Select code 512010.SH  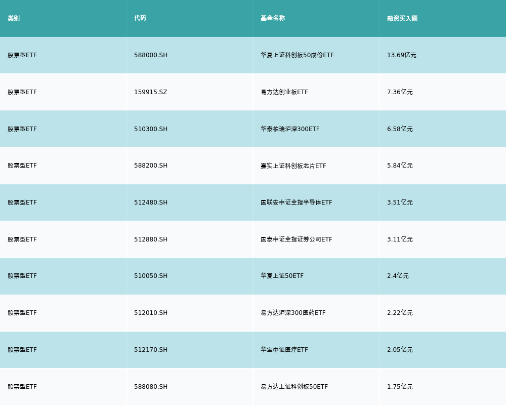point(151,313)
